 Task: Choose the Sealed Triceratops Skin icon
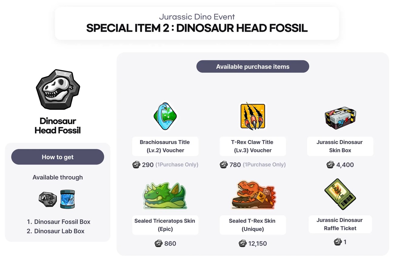coord(165,196)
